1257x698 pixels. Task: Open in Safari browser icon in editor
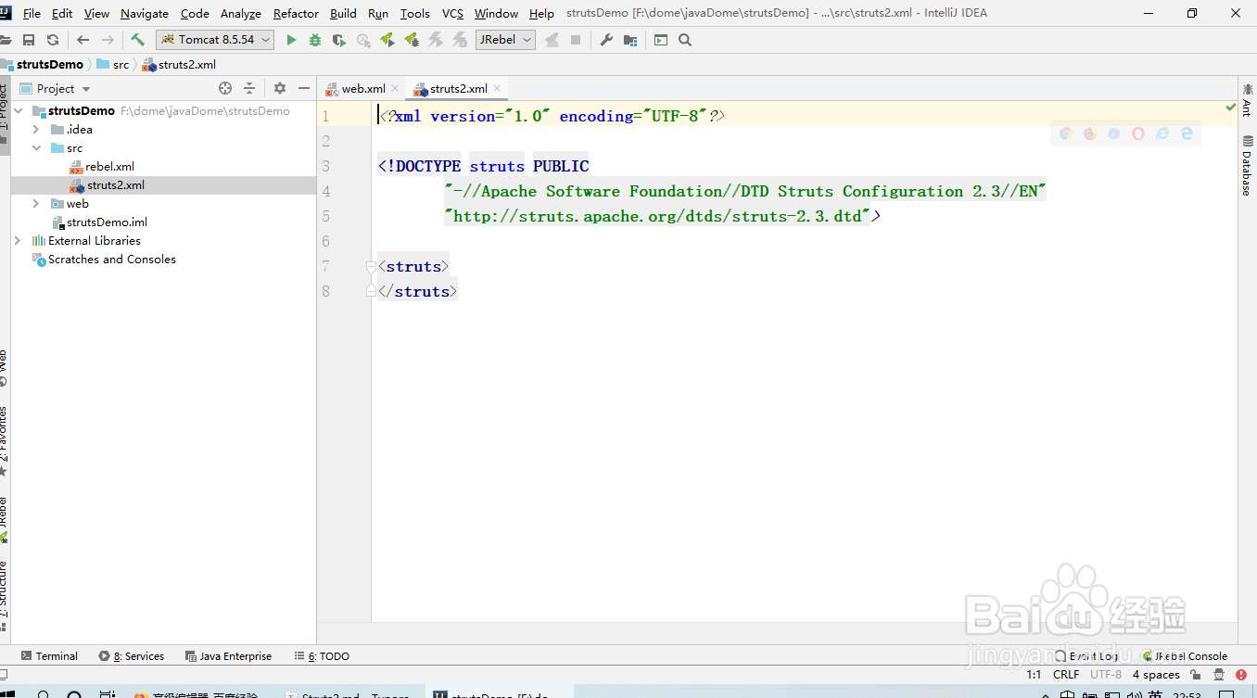click(x=1114, y=133)
